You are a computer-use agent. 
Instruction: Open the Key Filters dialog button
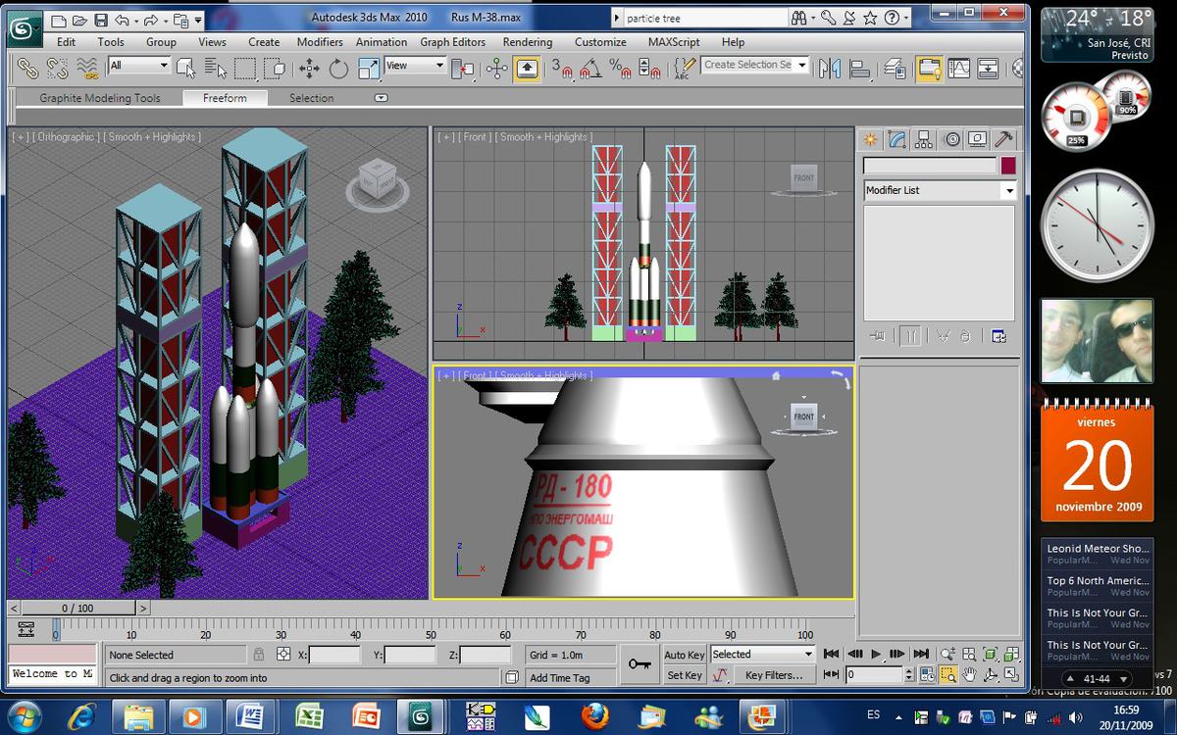tap(774, 675)
